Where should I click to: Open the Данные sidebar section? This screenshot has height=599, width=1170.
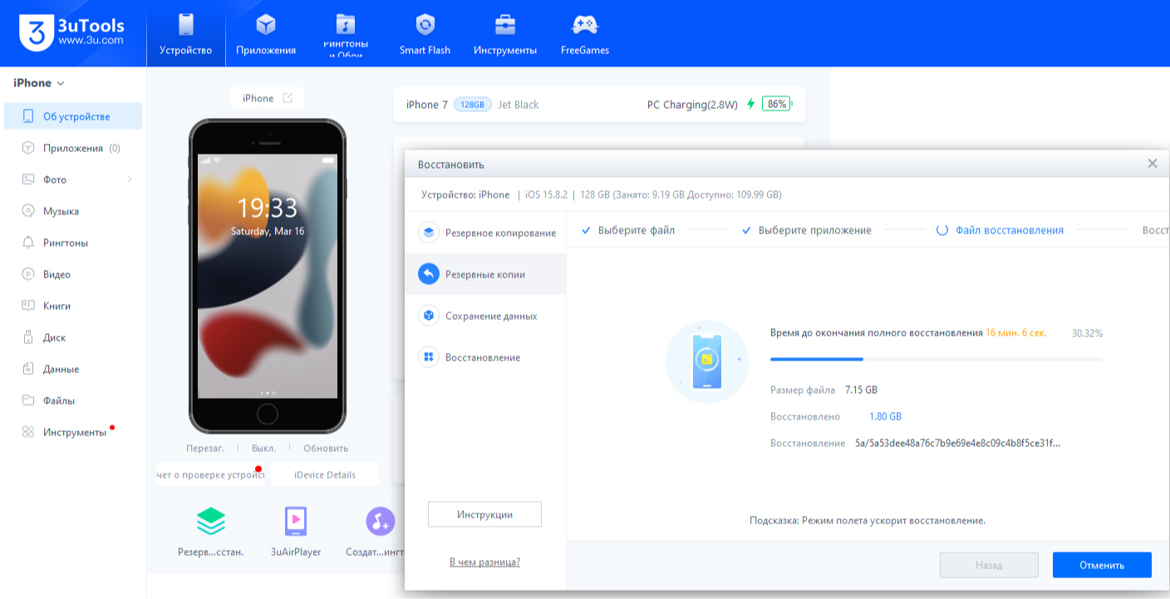tap(73, 369)
